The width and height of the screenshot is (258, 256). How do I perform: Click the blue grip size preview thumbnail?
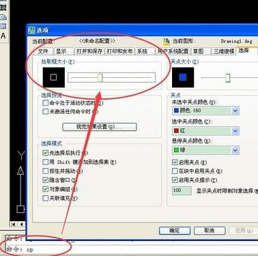point(183,77)
